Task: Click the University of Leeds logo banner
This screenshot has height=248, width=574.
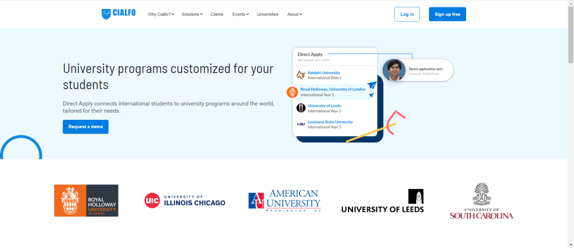Action: click(383, 201)
